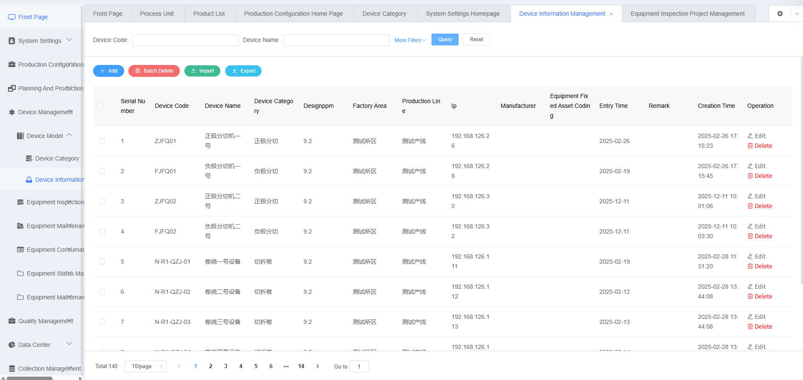Click the ellipsis more pages icon
The height and width of the screenshot is (380, 803).
pyautogui.click(x=286, y=366)
